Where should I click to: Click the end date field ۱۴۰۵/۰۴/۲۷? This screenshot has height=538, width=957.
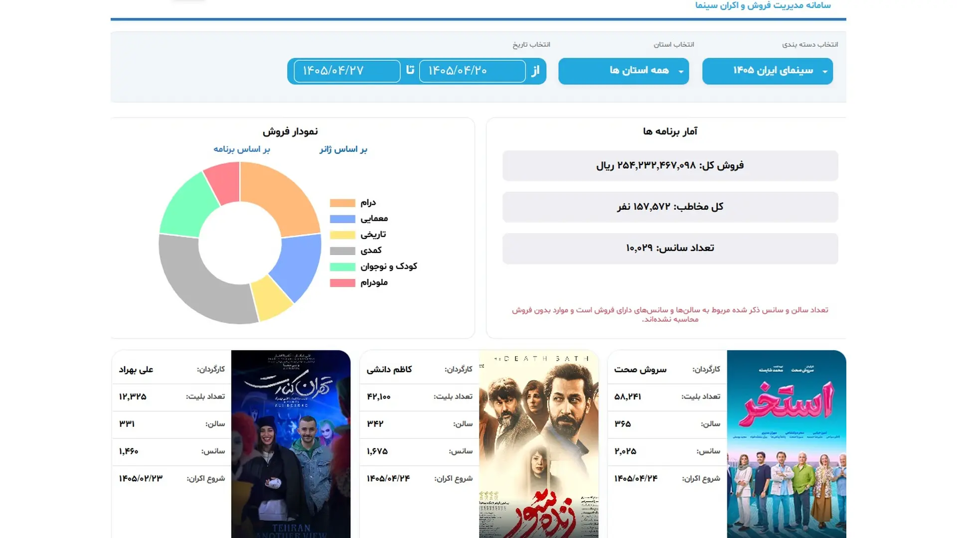(x=347, y=71)
